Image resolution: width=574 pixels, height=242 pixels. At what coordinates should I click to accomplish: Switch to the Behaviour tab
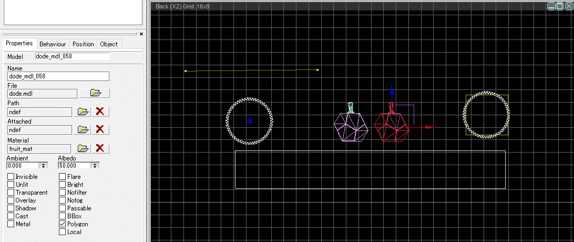[53, 44]
